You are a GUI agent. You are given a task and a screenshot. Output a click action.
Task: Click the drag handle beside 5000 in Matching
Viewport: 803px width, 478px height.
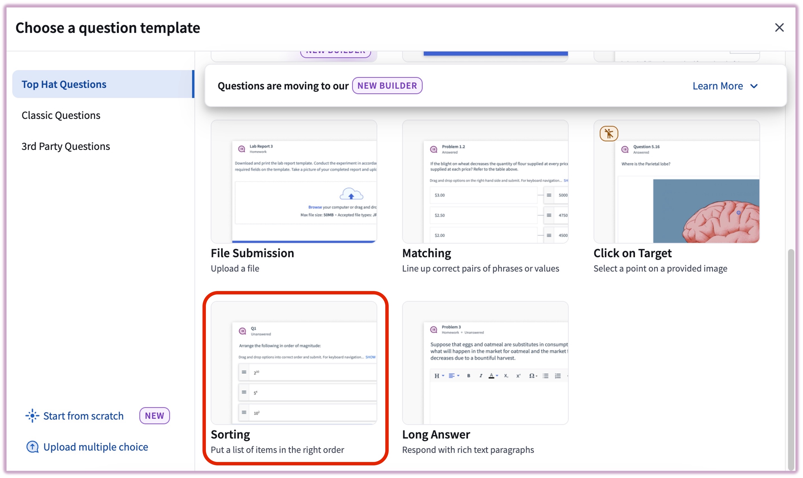point(549,195)
